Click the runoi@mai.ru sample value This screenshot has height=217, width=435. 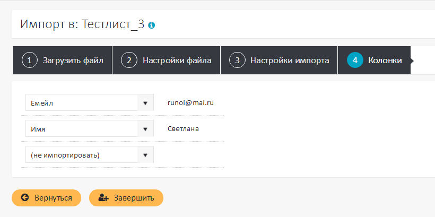click(x=190, y=102)
